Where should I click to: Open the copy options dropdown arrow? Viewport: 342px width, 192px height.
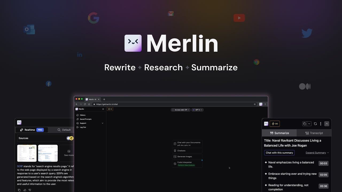pos(309,124)
